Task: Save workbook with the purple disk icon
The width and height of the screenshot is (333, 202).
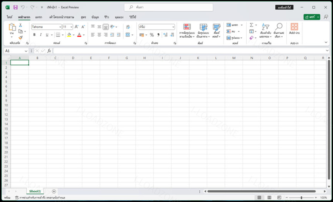Action: [x=15, y=7]
